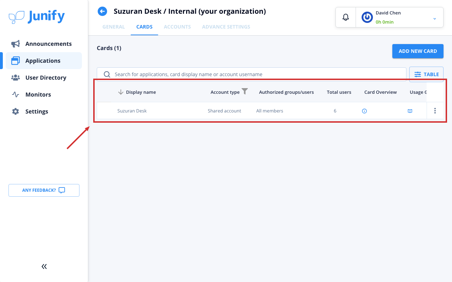Click the Card Overview column header

pos(381,92)
